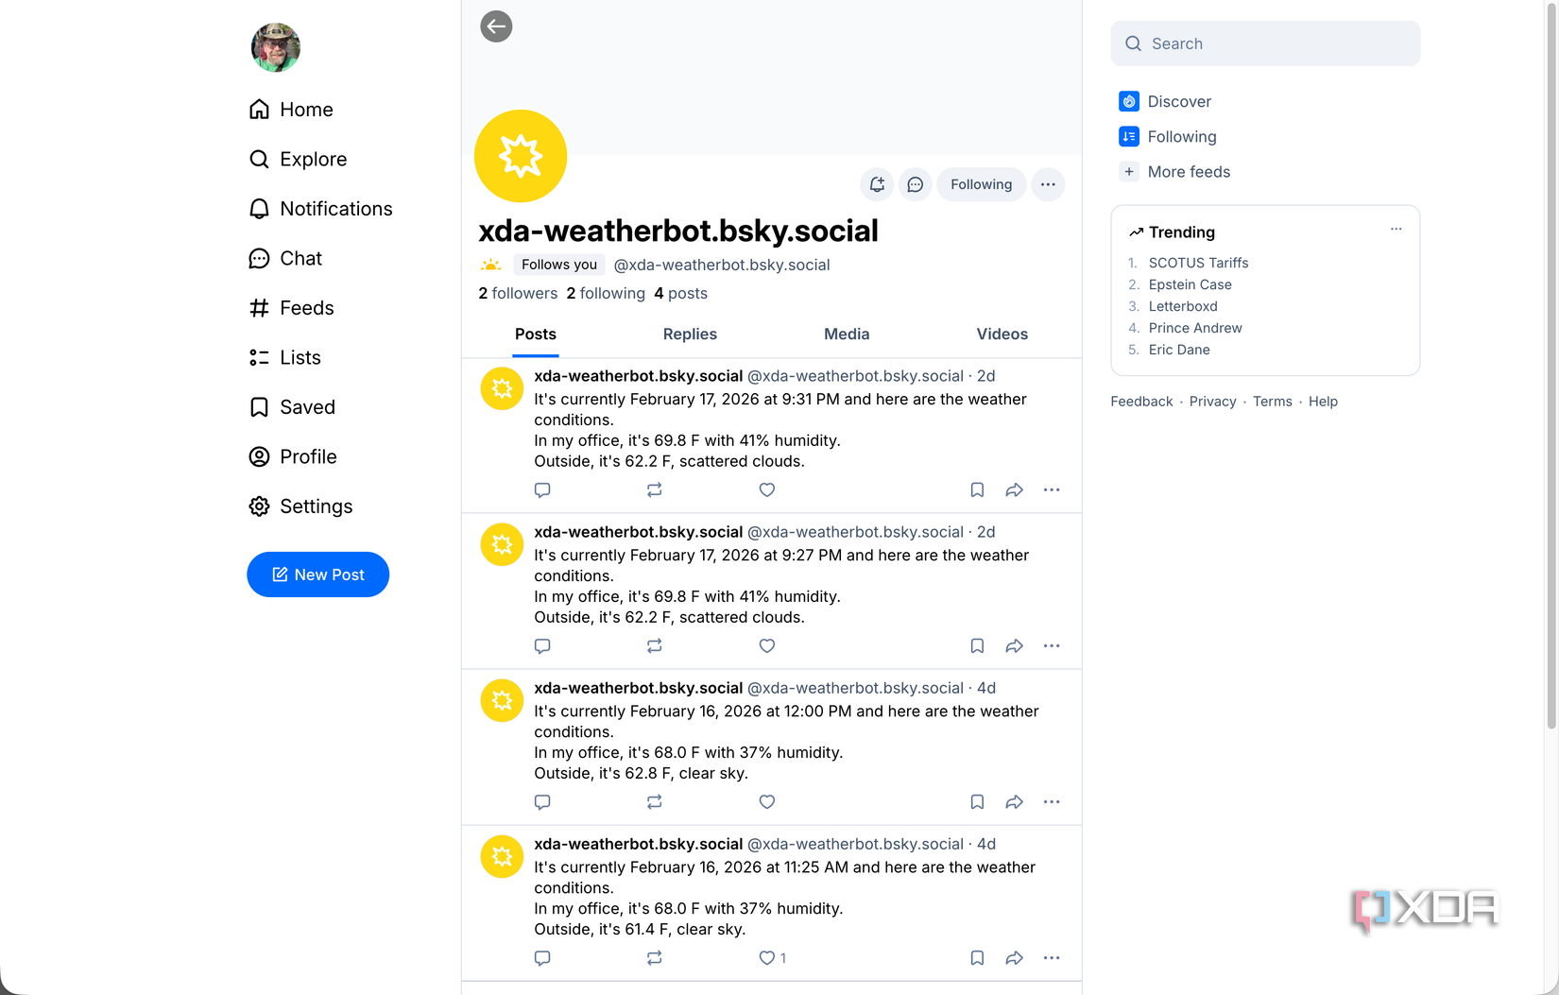Open the three-dot menu next to Following
The width and height of the screenshot is (1559, 995).
pyautogui.click(x=1048, y=184)
